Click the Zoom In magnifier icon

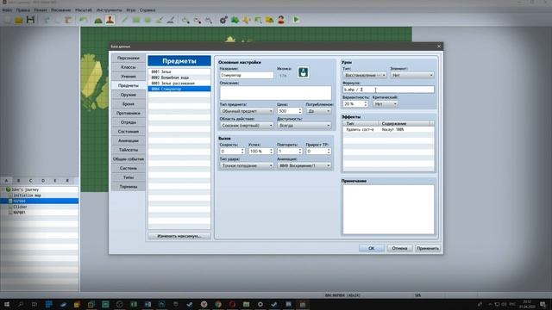point(185,20)
